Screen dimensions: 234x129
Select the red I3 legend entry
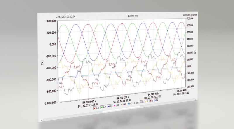click(x=152, y=101)
